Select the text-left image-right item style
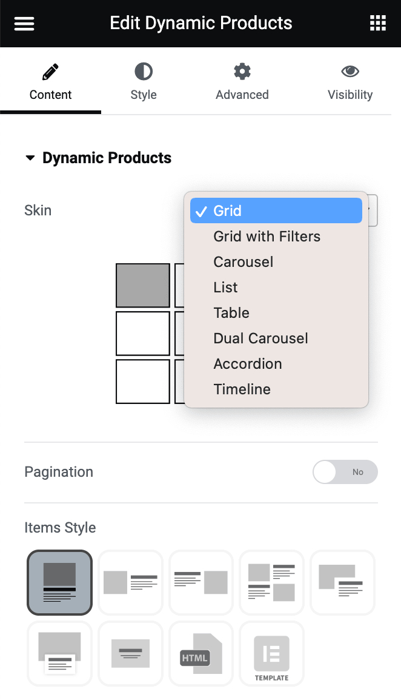Screen dimensions: 401x700 [x=200, y=582]
